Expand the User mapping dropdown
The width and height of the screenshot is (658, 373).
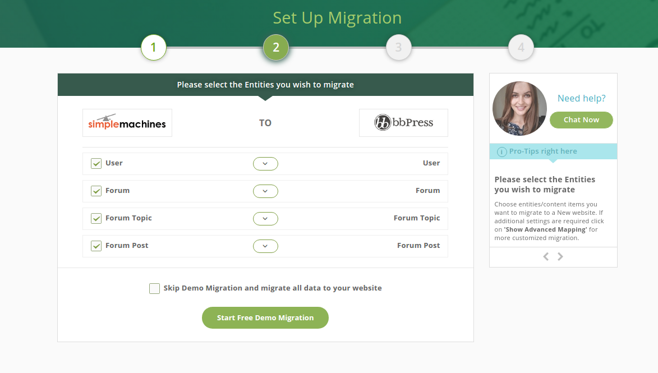pos(265,164)
